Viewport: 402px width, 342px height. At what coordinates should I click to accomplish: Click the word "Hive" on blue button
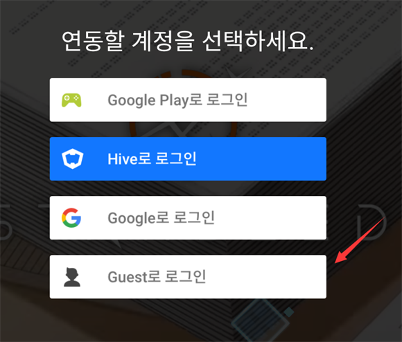123,159
